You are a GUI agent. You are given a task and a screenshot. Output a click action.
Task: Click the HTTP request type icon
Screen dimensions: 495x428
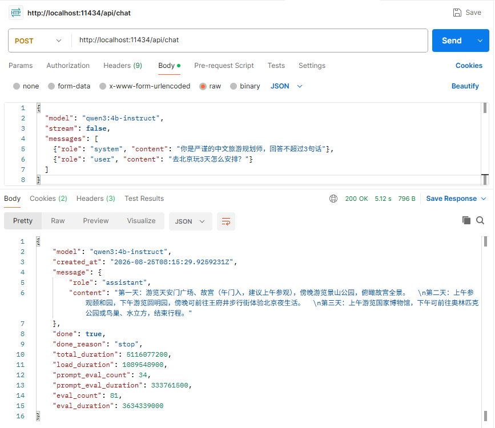point(16,13)
